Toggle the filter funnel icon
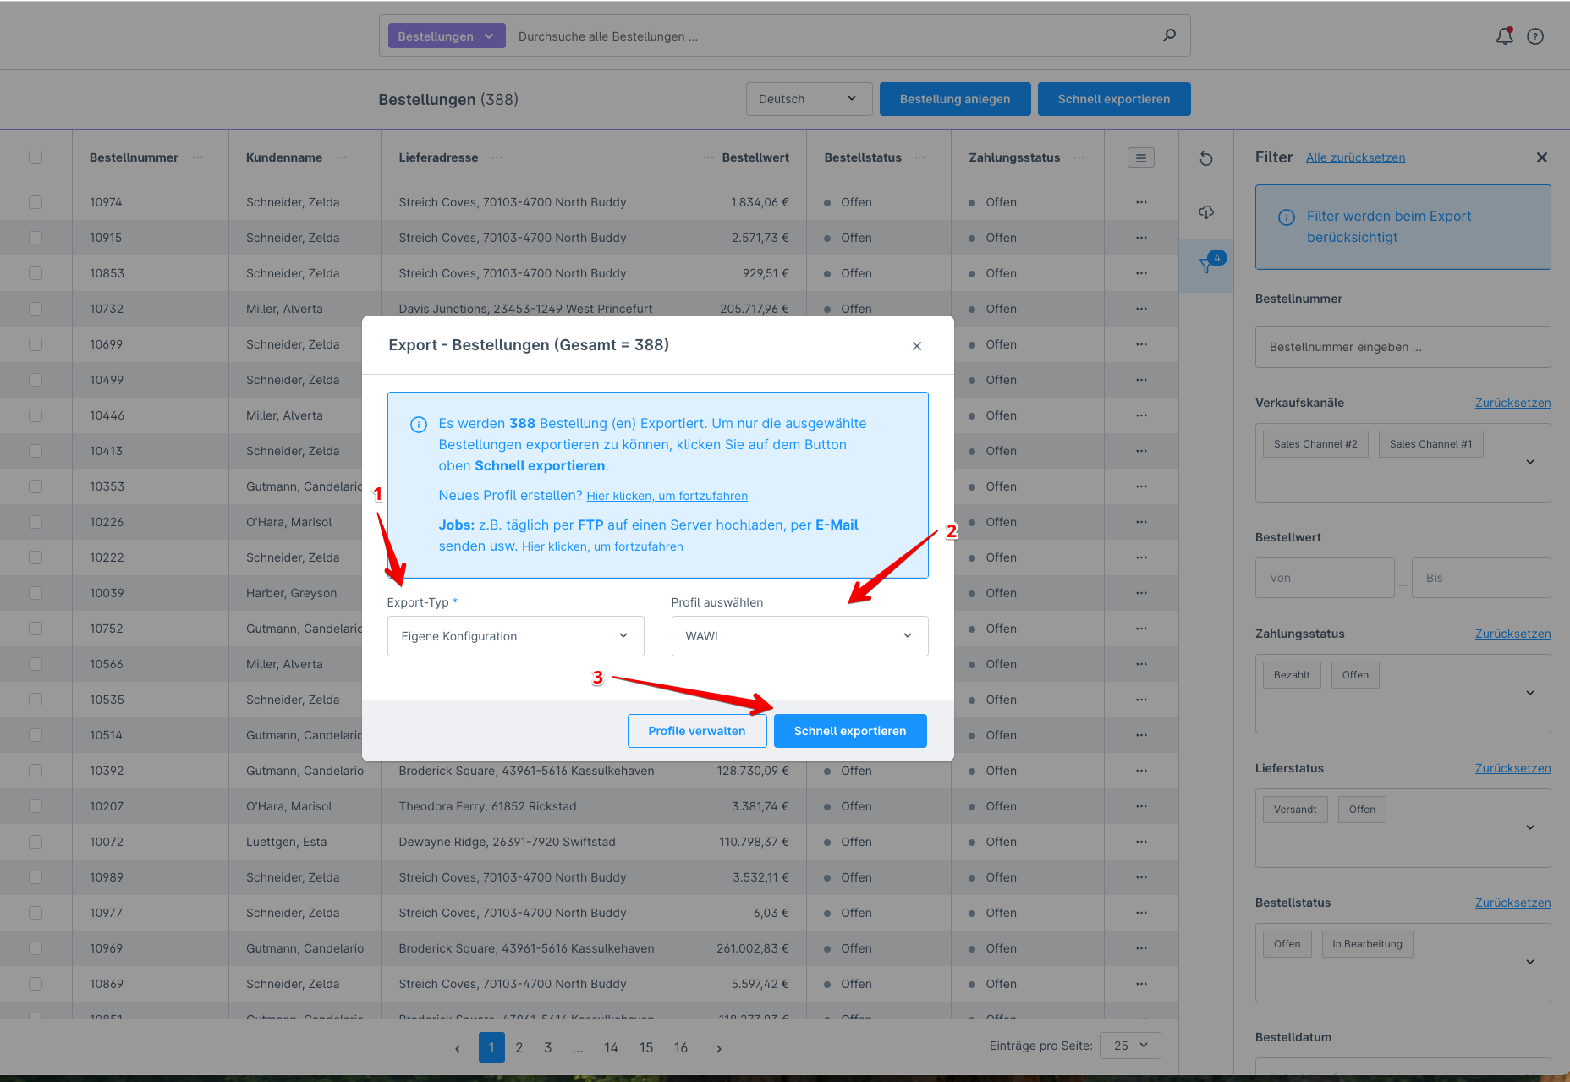The image size is (1570, 1082). 1206,266
